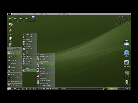The image size is (138, 103).
Task: Select the BreakMan red ball item
Action: (x=46, y=54)
